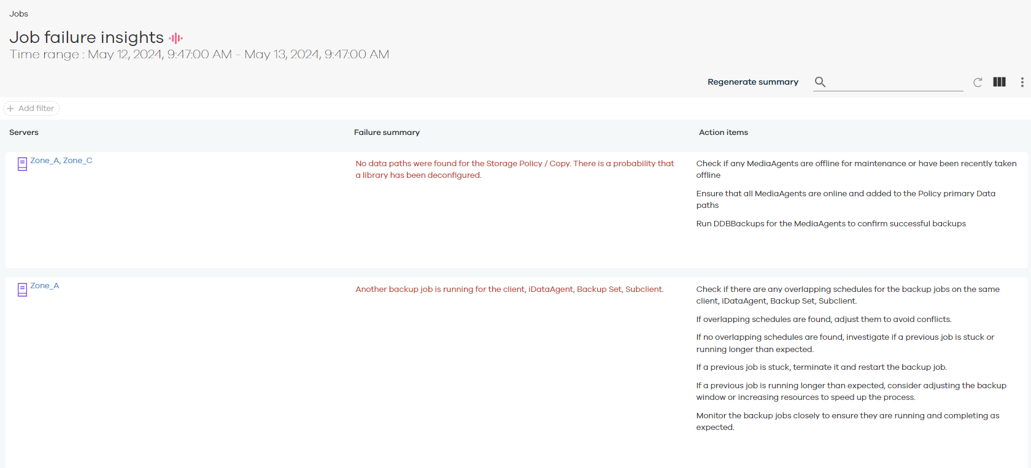The height and width of the screenshot is (468, 1031).
Task: Select the 'No data paths were found' summary
Action: pos(514,169)
